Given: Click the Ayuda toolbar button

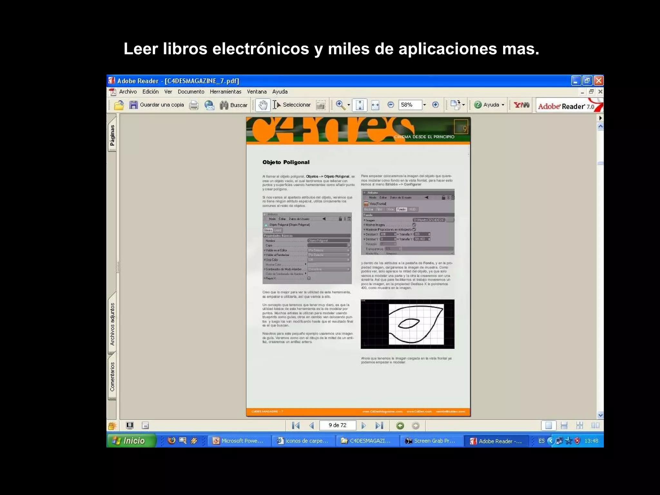Looking at the screenshot, I should tap(486, 105).
